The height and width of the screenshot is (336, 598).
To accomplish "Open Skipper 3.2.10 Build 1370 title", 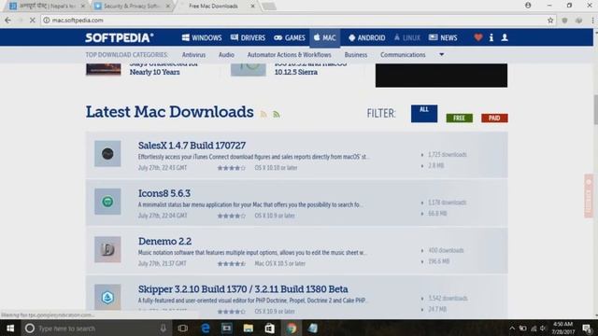I will tap(243, 289).
